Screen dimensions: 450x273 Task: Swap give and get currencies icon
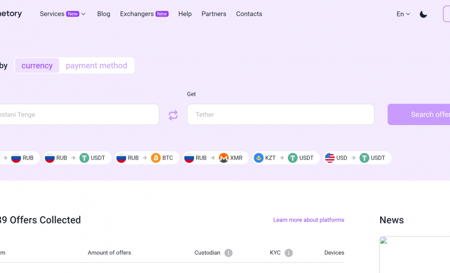coord(173,115)
